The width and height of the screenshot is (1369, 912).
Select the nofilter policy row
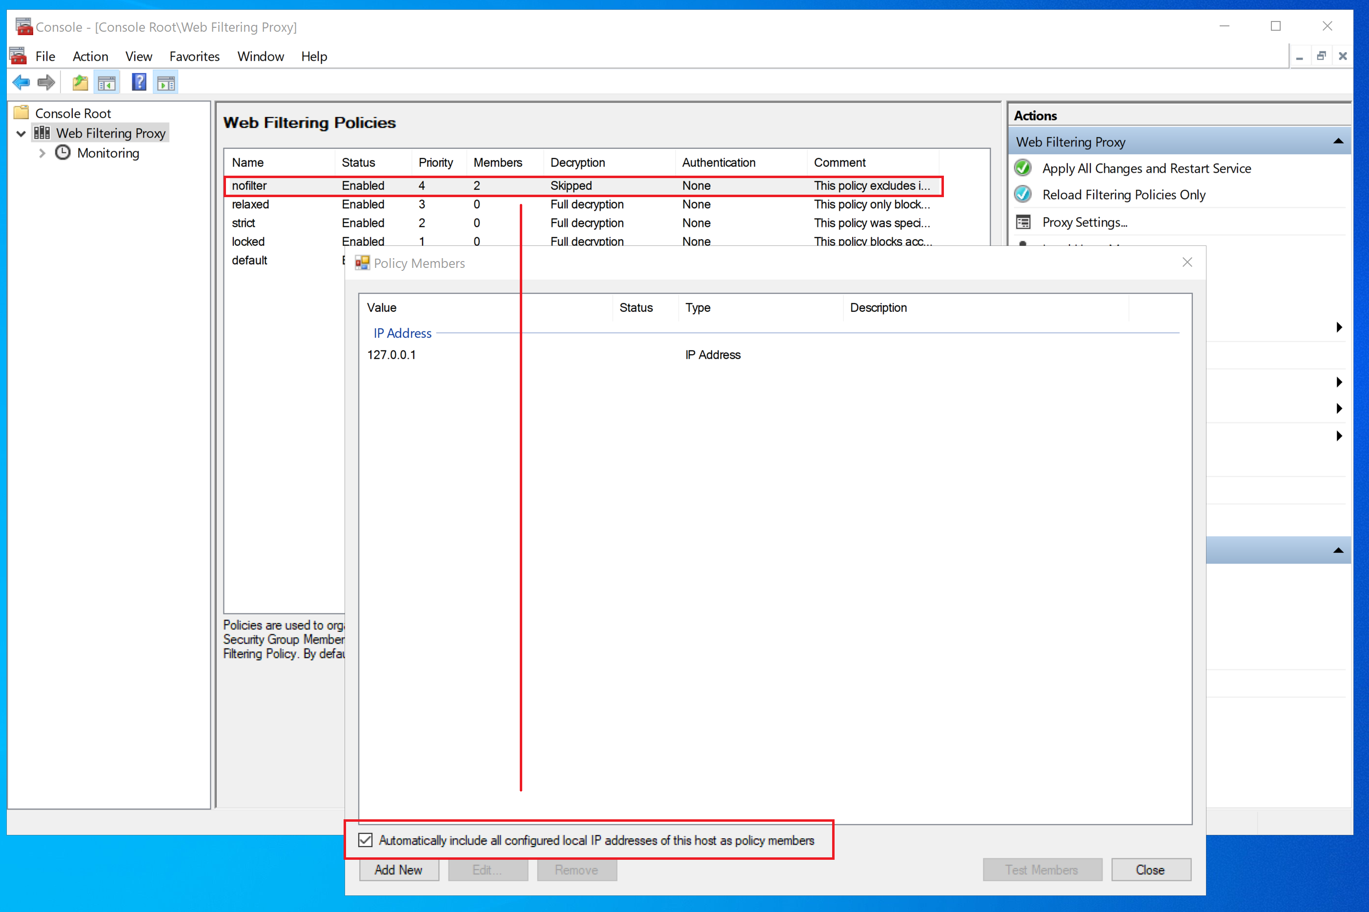coord(582,185)
